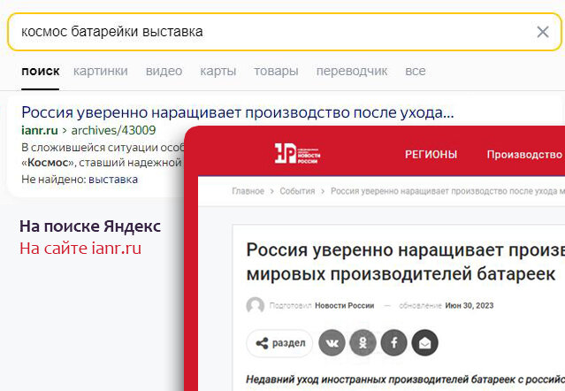Click the article date Июн 30, 2023
The height and width of the screenshot is (391, 565).
coord(470,305)
